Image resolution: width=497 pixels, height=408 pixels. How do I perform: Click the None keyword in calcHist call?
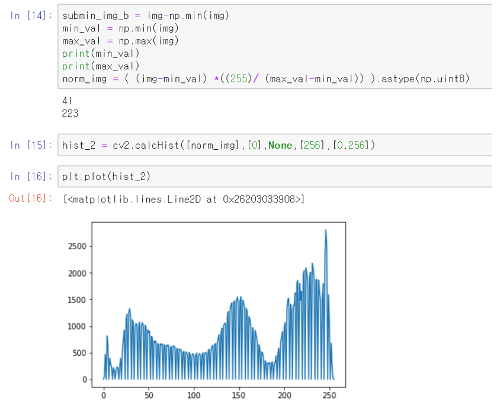280,145
